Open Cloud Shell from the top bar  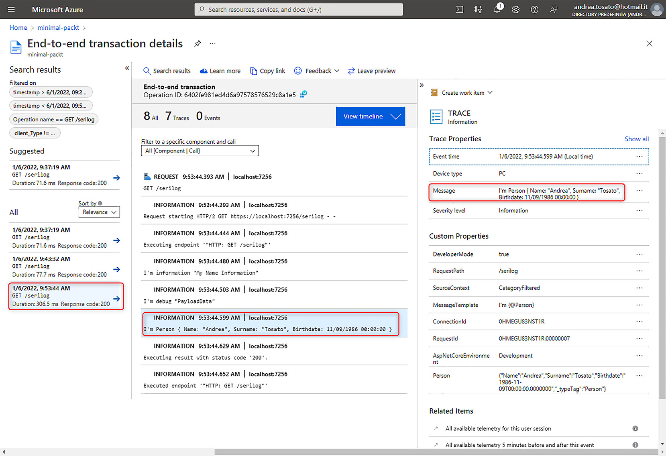(x=459, y=10)
